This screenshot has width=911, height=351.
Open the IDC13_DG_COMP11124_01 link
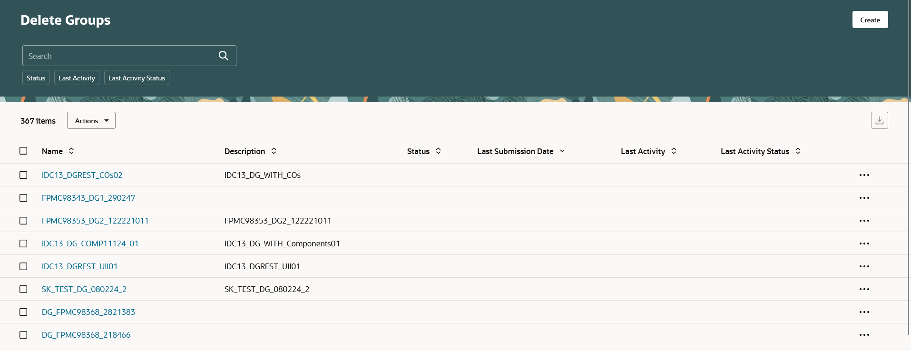click(x=90, y=244)
